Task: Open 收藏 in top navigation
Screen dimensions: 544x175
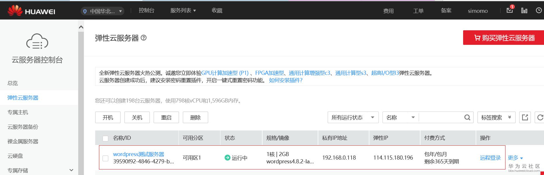Action: (217, 10)
